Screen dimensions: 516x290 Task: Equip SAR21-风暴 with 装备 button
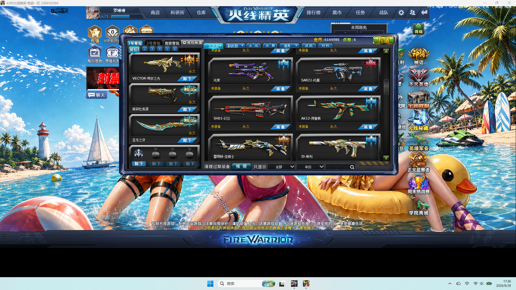[x=367, y=89]
